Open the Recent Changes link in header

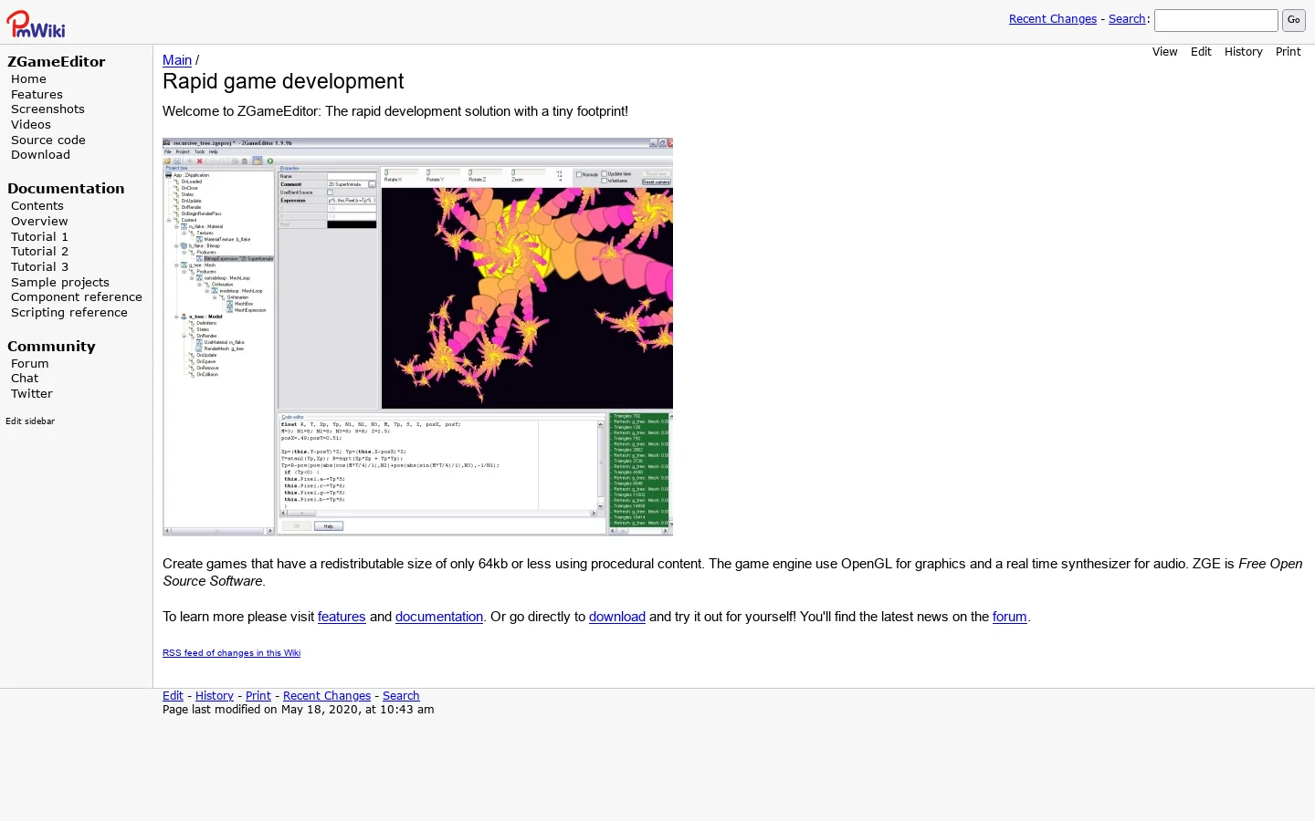pyautogui.click(x=1052, y=19)
